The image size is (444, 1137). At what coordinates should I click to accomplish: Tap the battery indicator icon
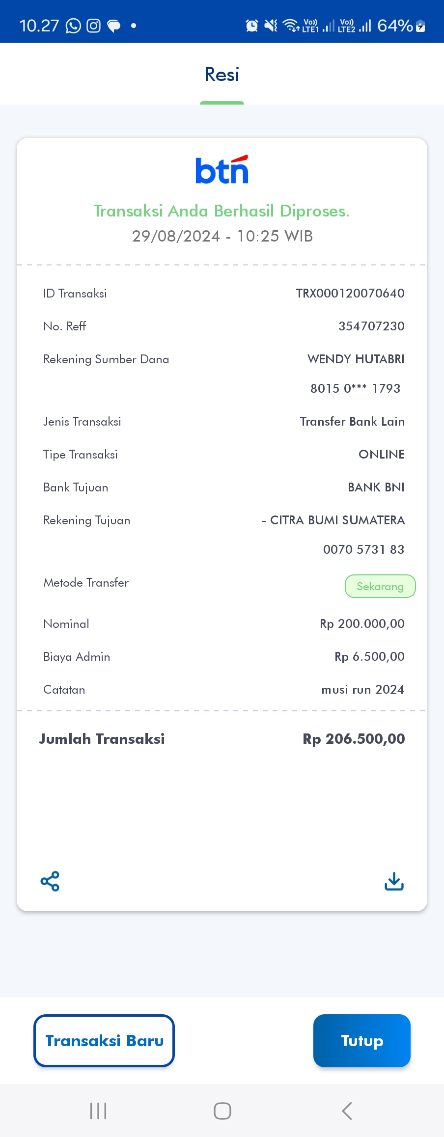420,26
